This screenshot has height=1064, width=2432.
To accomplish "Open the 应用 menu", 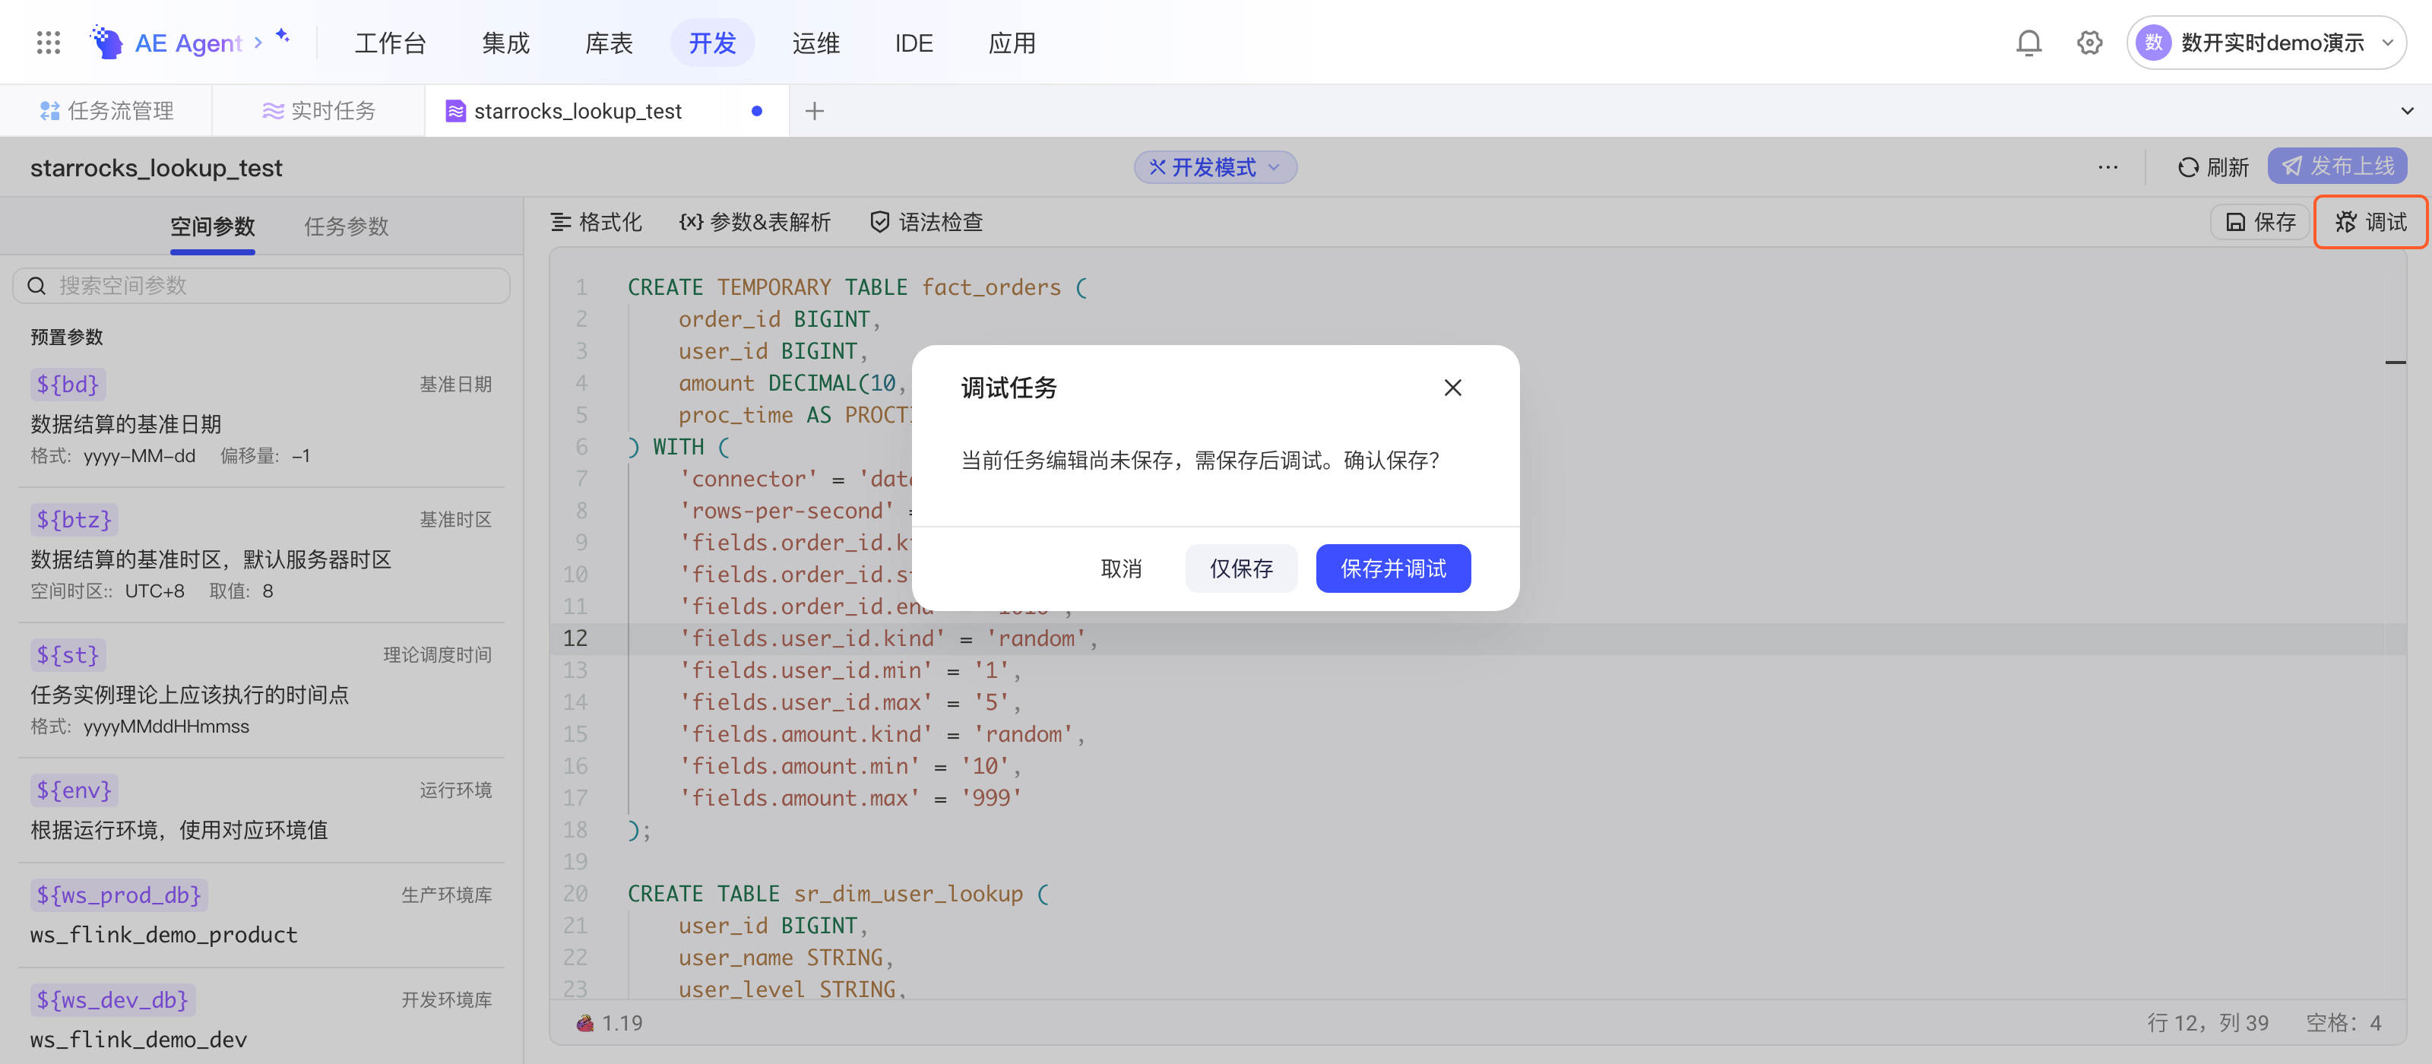I will [x=1011, y=43].
